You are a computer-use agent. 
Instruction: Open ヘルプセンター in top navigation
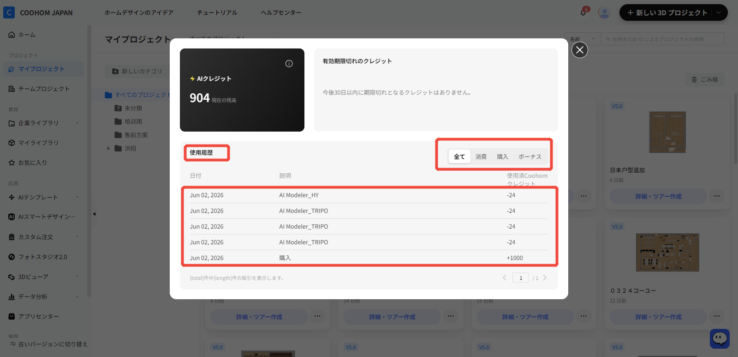pyautogui.click(x=281, y=12)
